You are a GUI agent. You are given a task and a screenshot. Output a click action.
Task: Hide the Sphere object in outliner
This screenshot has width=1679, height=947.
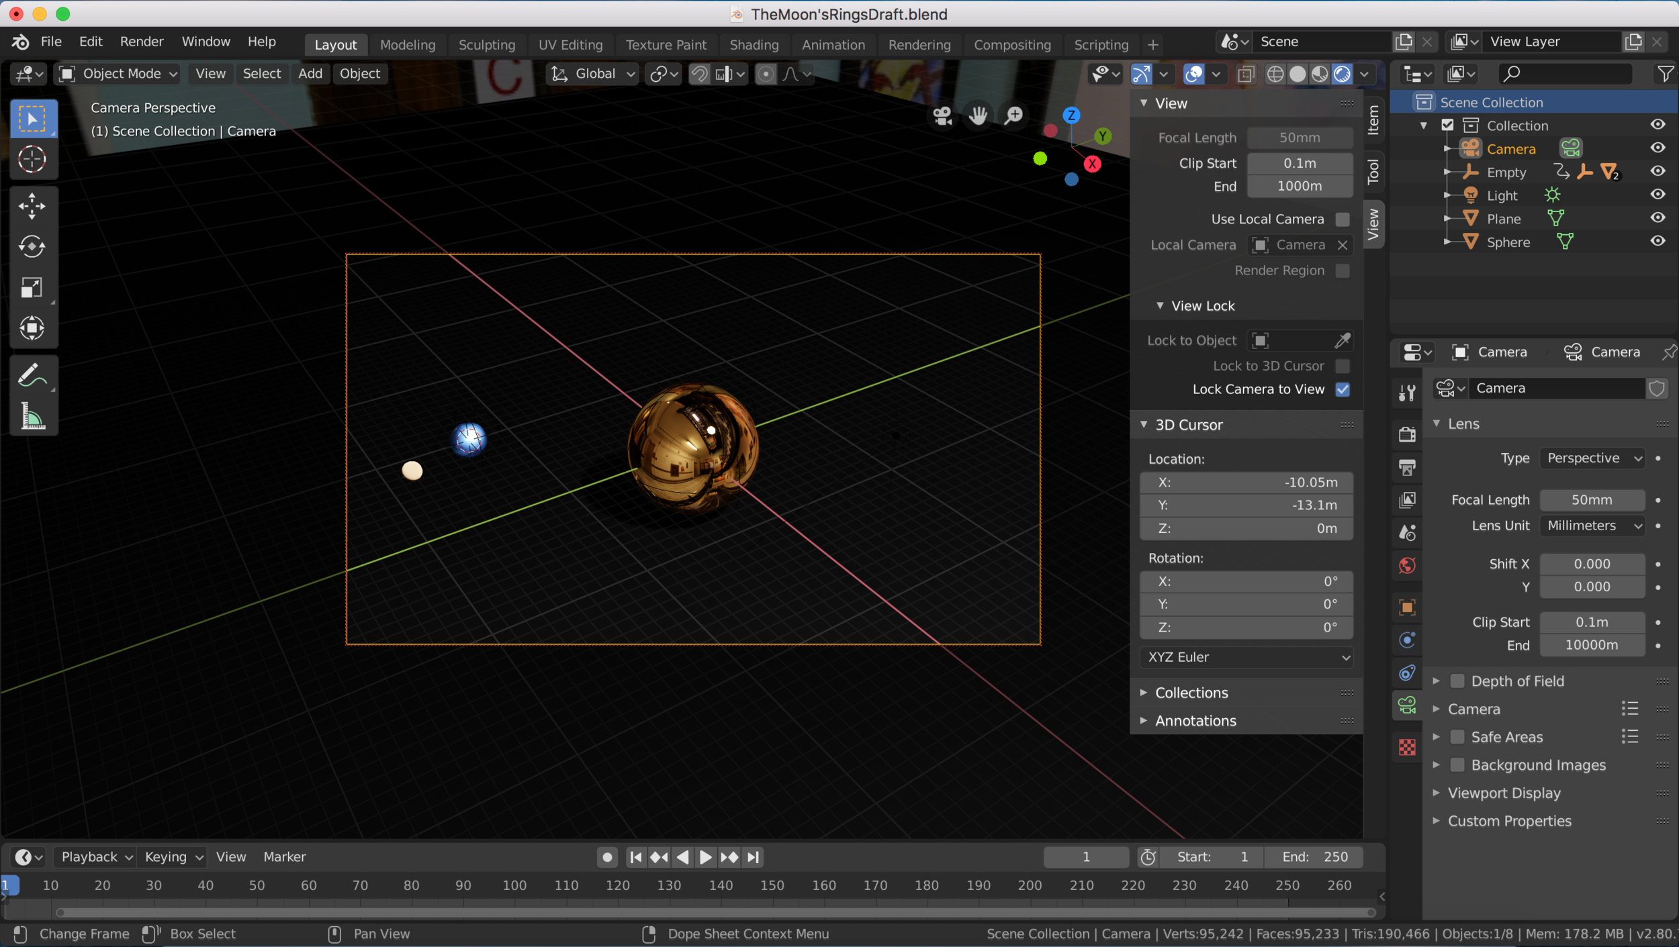tap(1658, 242)
